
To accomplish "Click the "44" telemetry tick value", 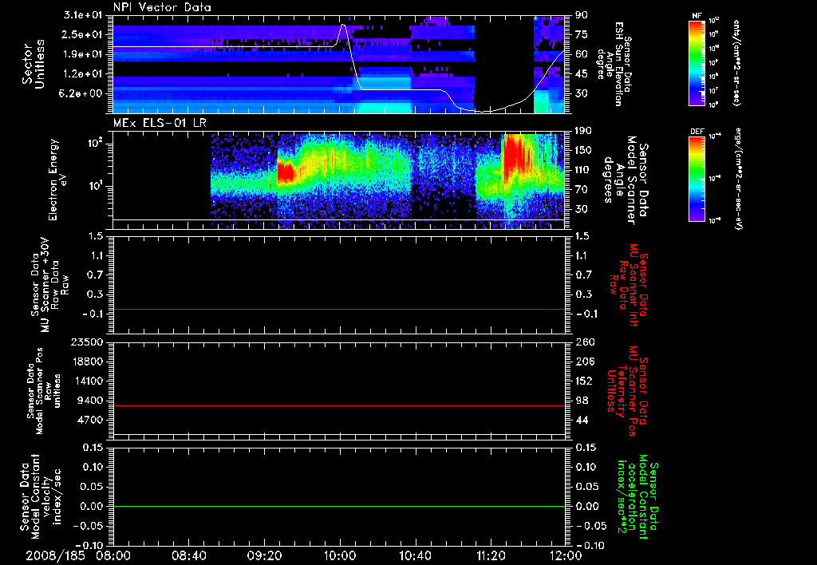I will 581,420.
